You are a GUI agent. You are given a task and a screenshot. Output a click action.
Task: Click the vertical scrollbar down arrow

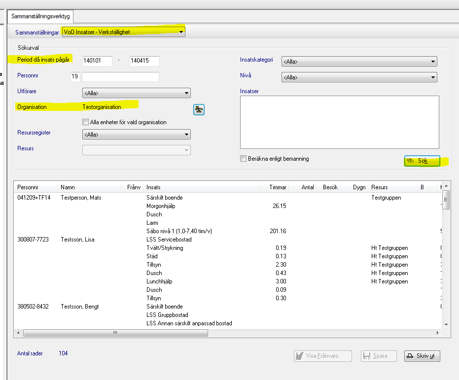pyautogui.click(x=446, y=324)
